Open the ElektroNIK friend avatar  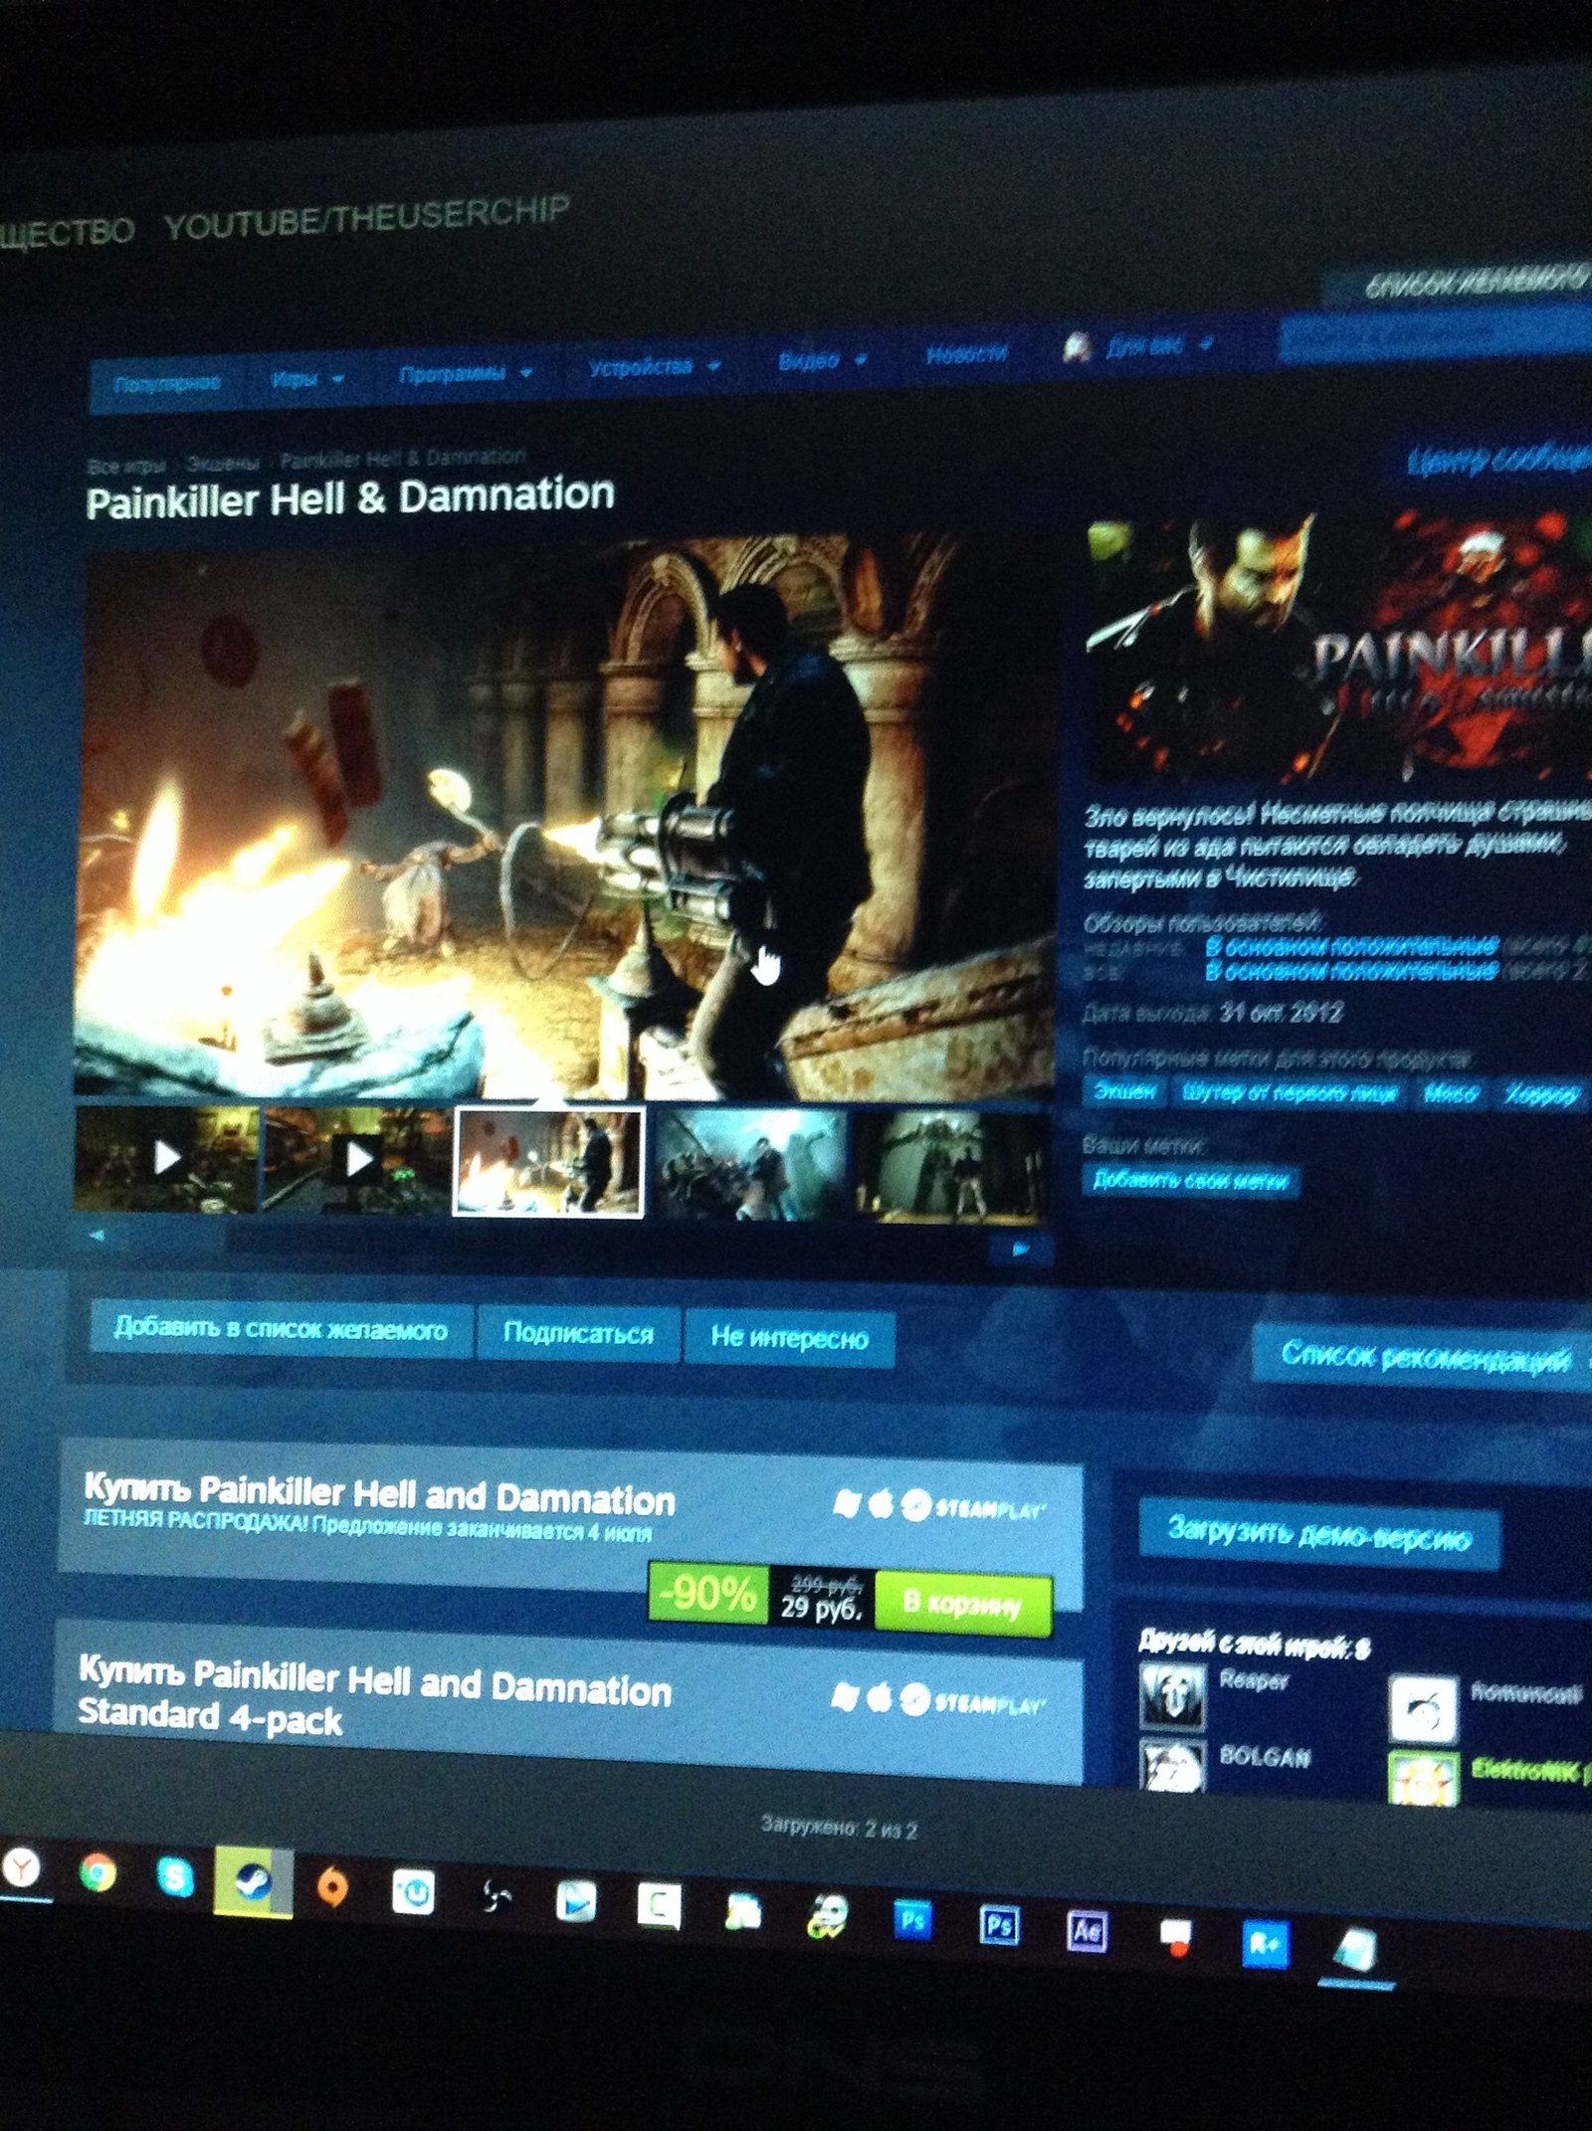pos(1423,1777)
